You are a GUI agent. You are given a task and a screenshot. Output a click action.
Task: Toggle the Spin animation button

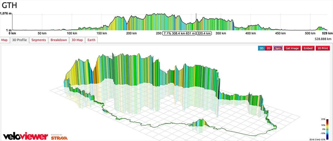click(x=278, y=48)
